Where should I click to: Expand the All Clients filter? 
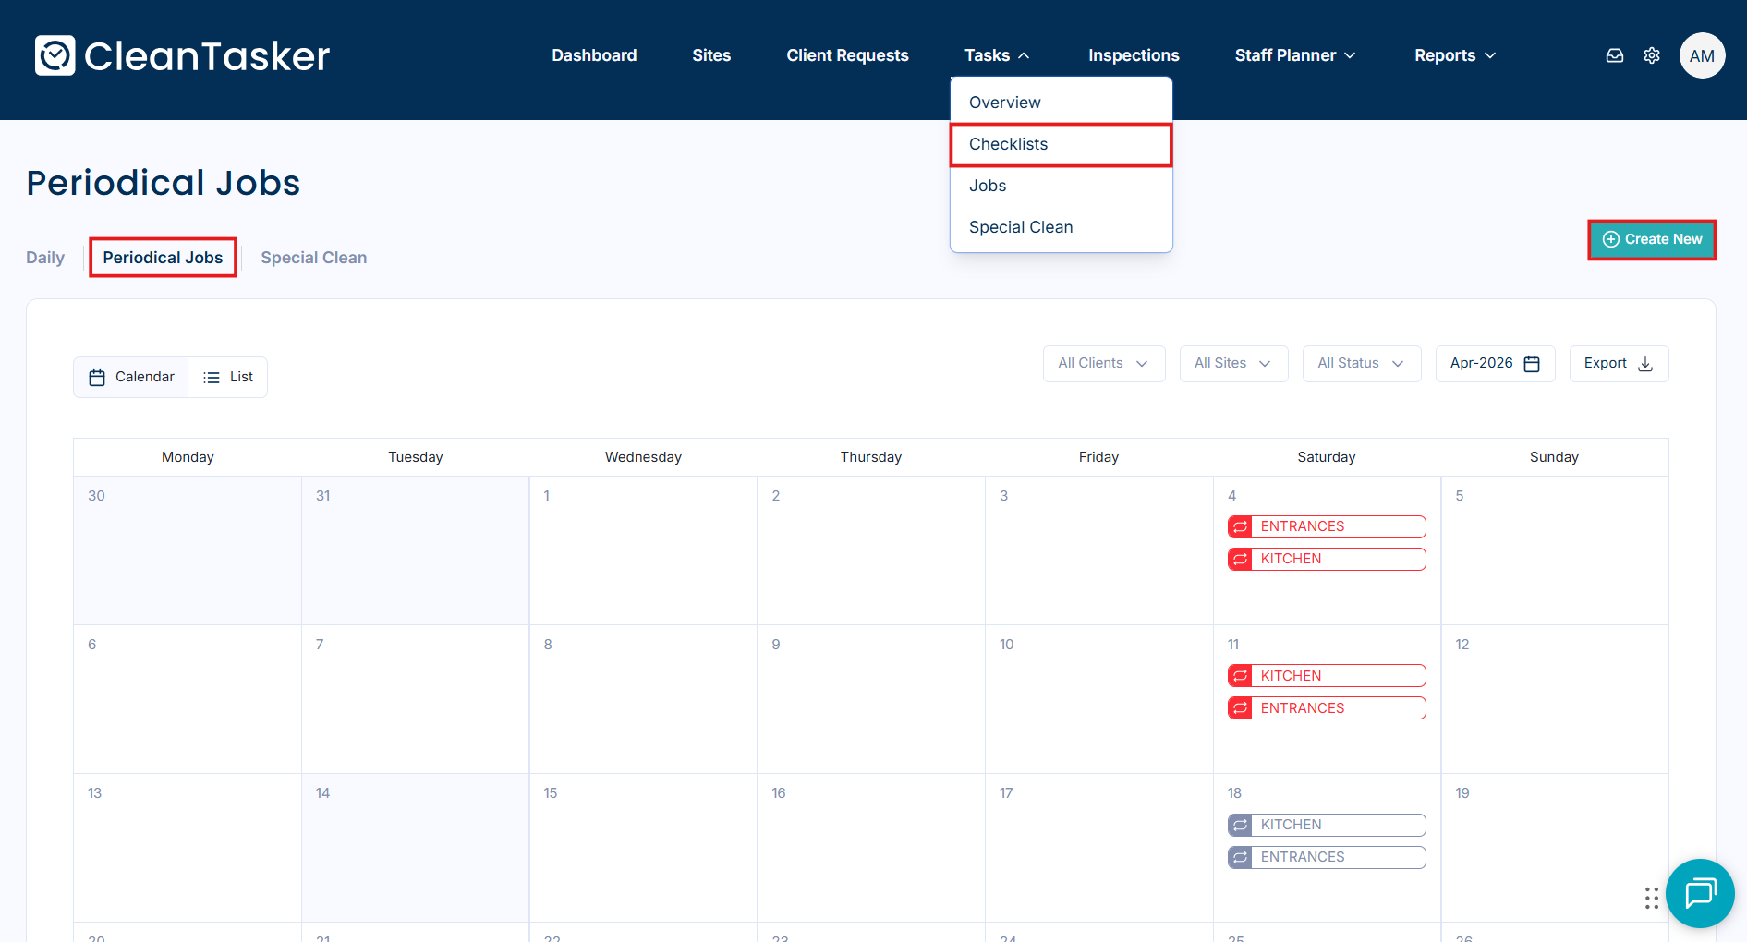coord(1103,363)
